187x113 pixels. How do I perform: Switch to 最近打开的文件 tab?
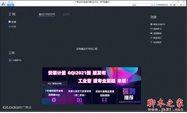click(x=47, y=14)
